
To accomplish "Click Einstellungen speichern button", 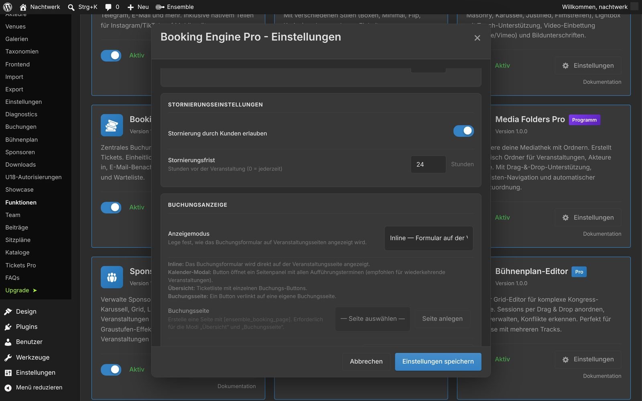I will [x=438, y=362].
